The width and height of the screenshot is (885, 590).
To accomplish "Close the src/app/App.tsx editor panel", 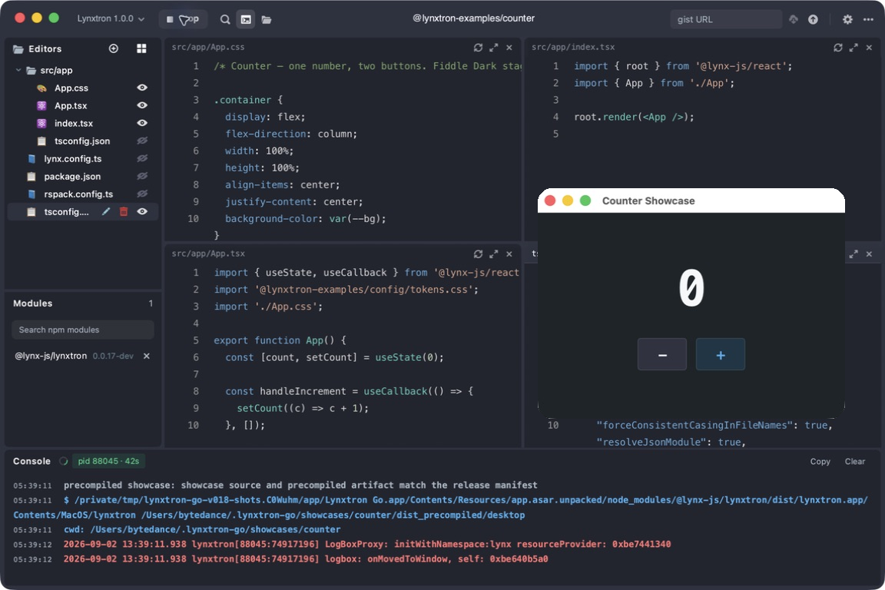I will (509, 254).
